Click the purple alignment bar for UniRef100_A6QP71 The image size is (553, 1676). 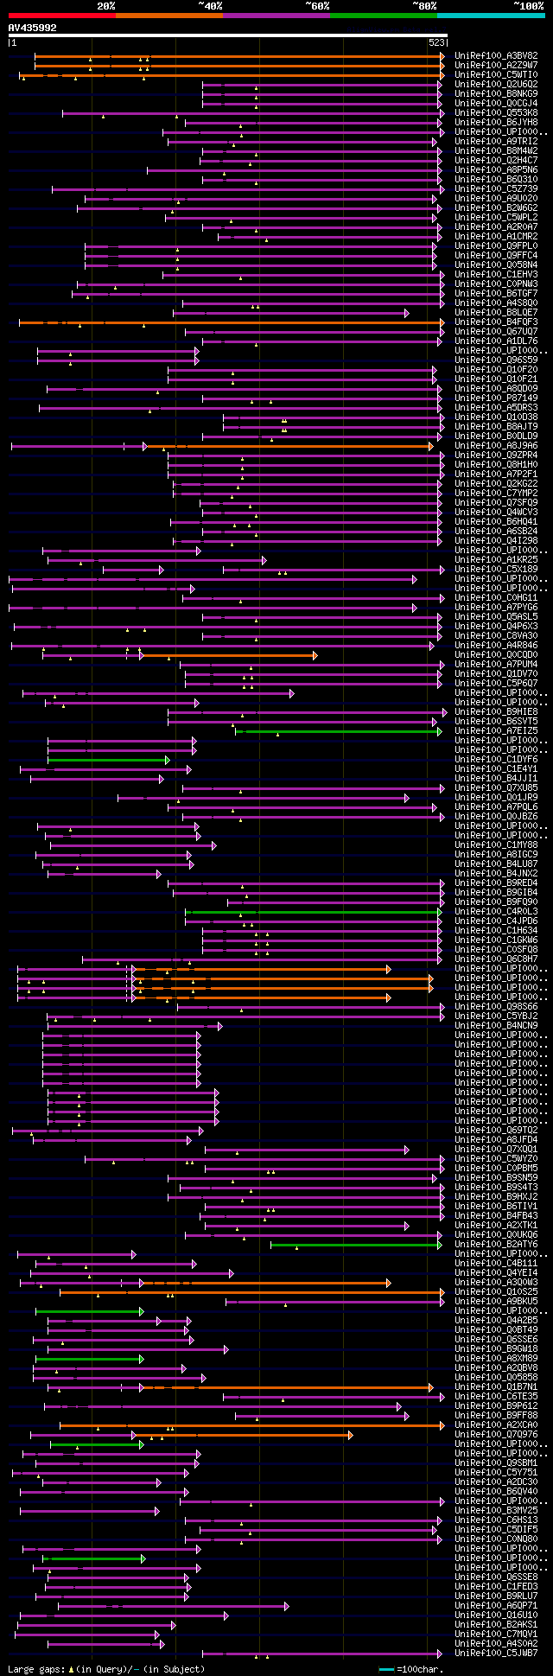tap(173, 1605)
